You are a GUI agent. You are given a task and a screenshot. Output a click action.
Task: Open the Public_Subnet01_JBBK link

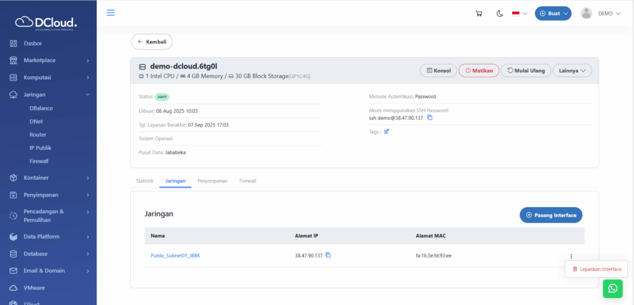175,255
